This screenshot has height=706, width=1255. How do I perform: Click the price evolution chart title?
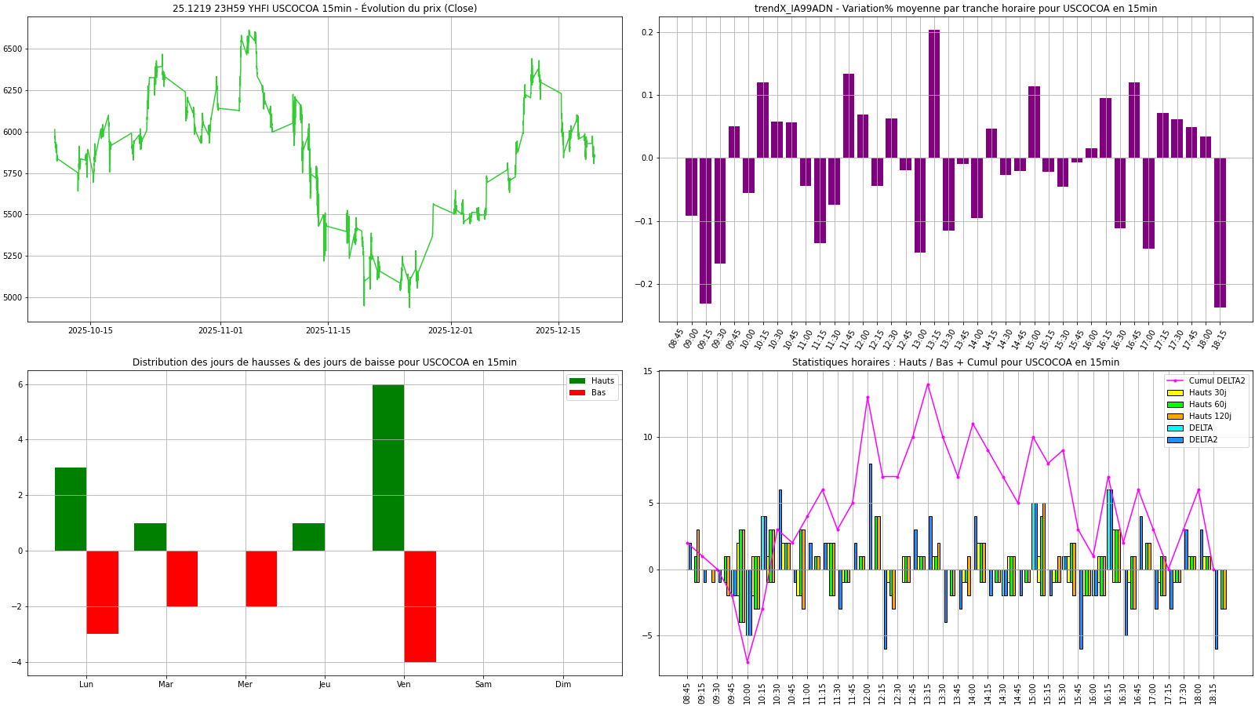tap(325, 9)
